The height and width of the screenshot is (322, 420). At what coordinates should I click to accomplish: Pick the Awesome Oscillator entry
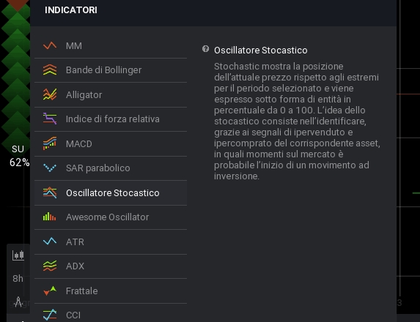(111, 217)
